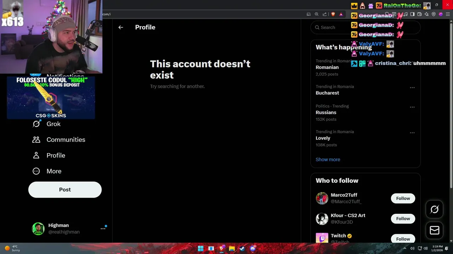This screenshot has width=453, height=254.
Task: Open more options for Bucharest trend
Action: 412,87
